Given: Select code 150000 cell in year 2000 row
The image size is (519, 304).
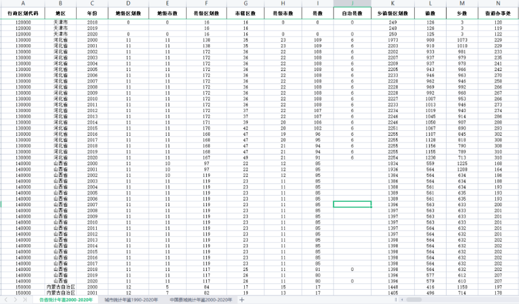Looking at the screenshot, I should (x=23, y=287).
